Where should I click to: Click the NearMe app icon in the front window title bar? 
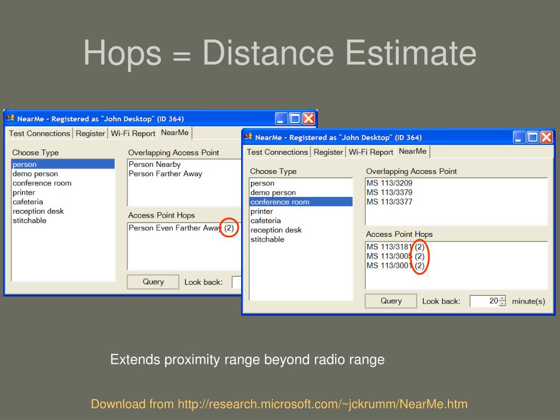249,137
